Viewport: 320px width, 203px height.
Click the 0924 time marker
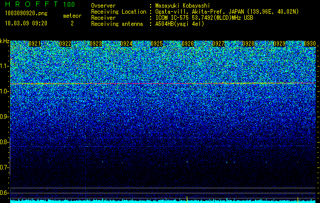click(x=126, y=44)
